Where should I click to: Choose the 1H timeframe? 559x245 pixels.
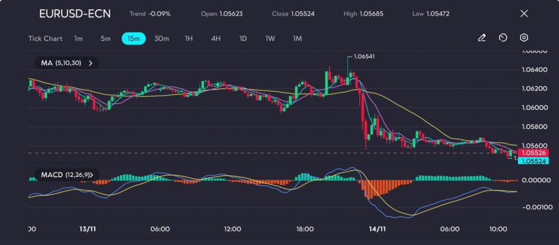(189, 39)
